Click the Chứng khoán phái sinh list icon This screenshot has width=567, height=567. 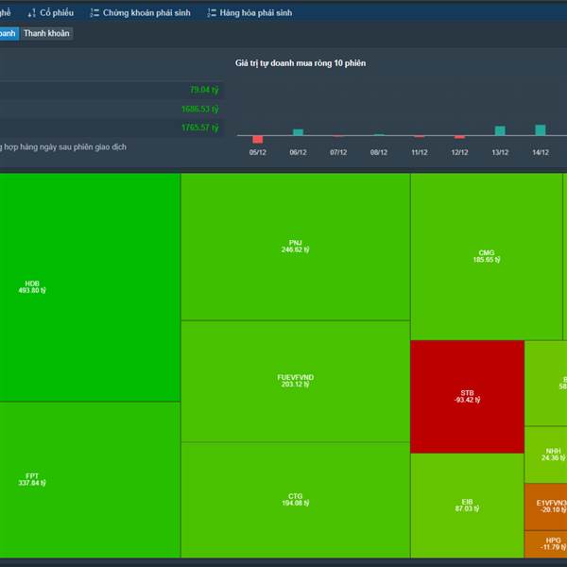point(94,13)
